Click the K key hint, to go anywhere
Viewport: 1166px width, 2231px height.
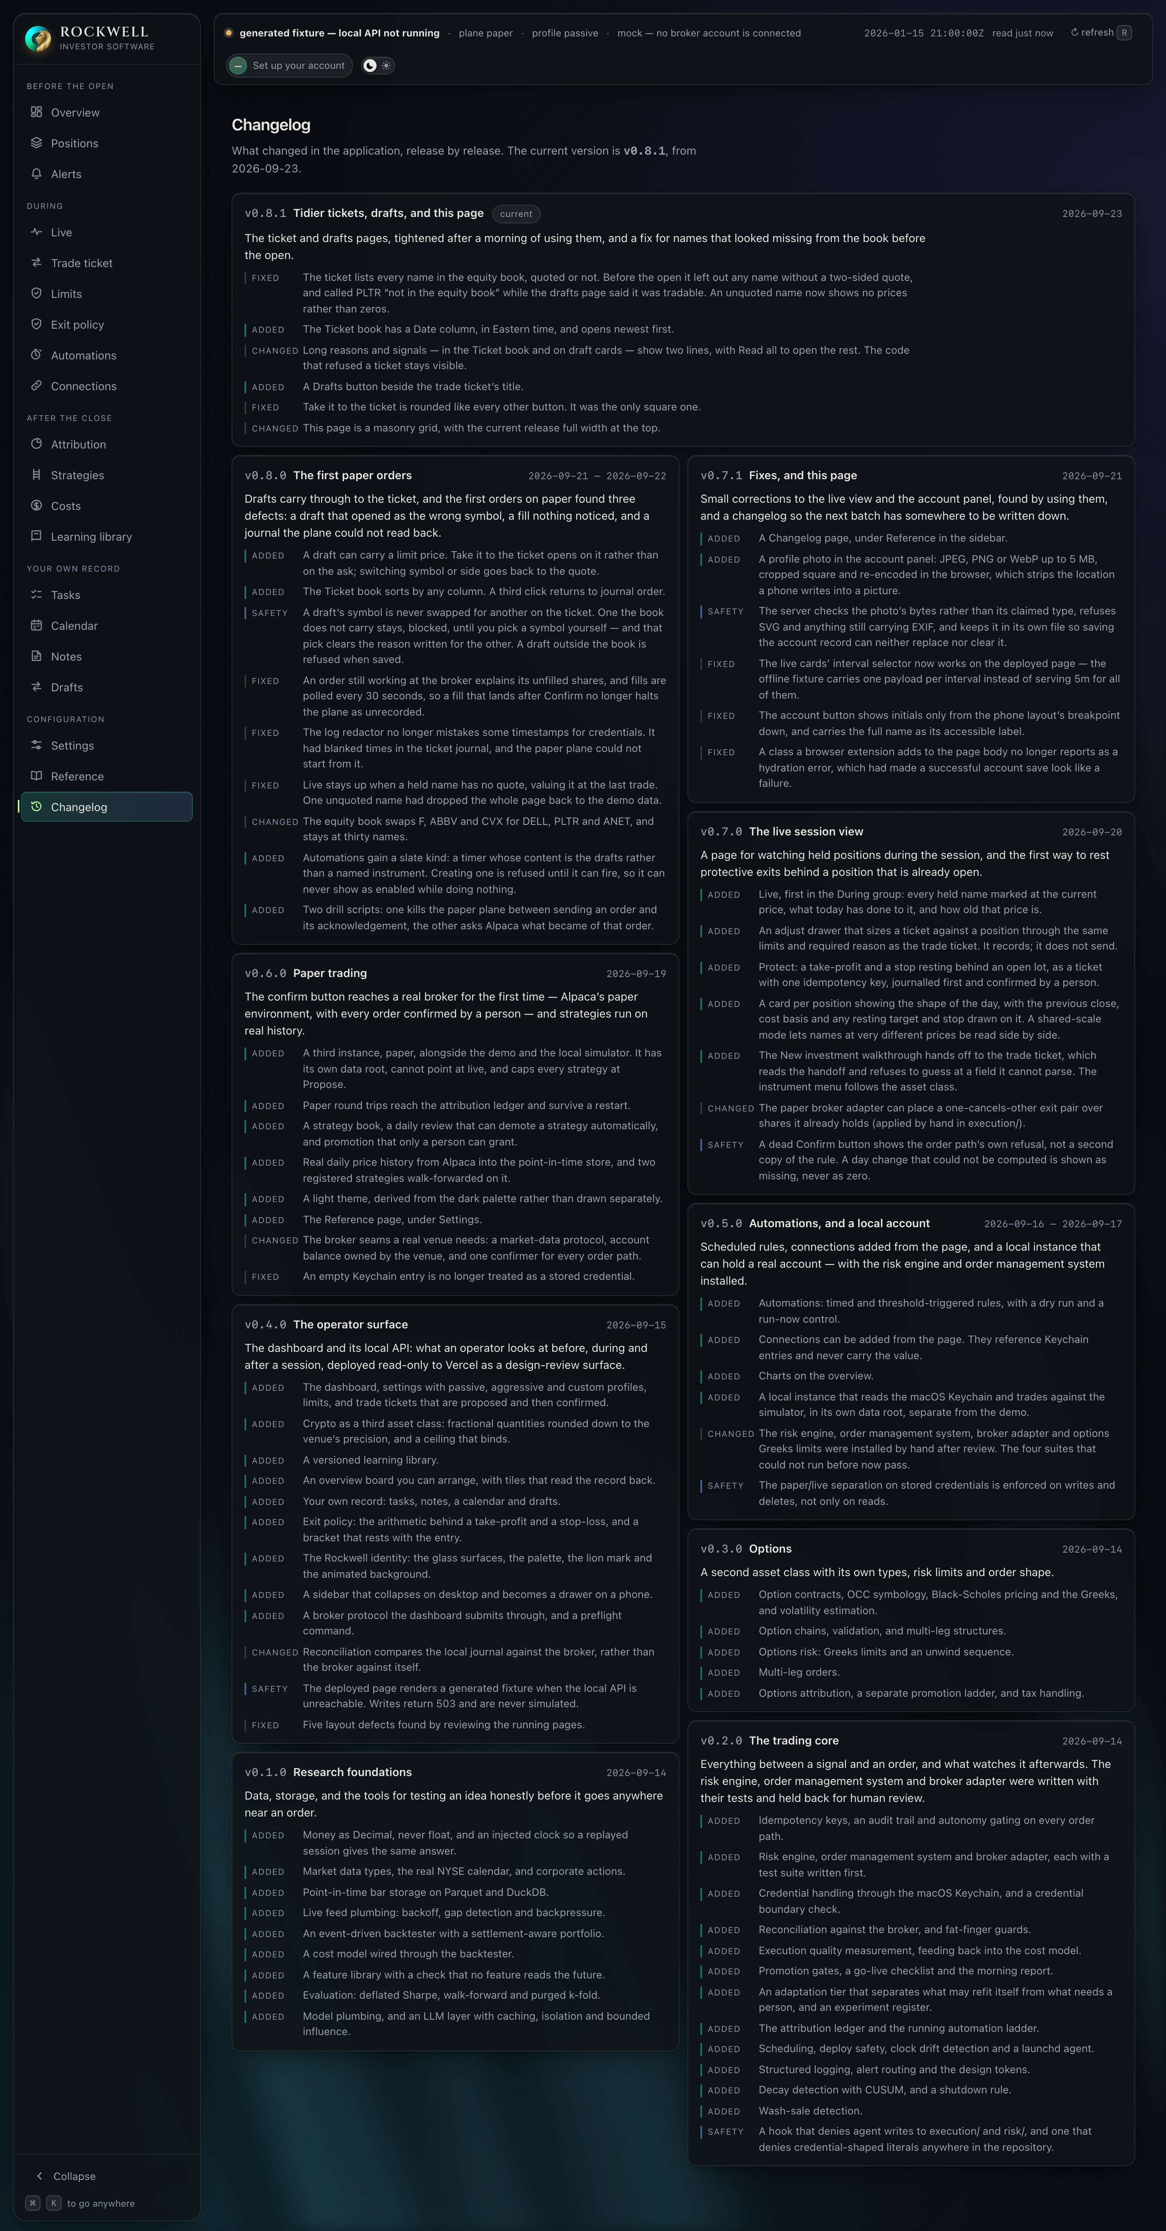(x=54, y=2203)
